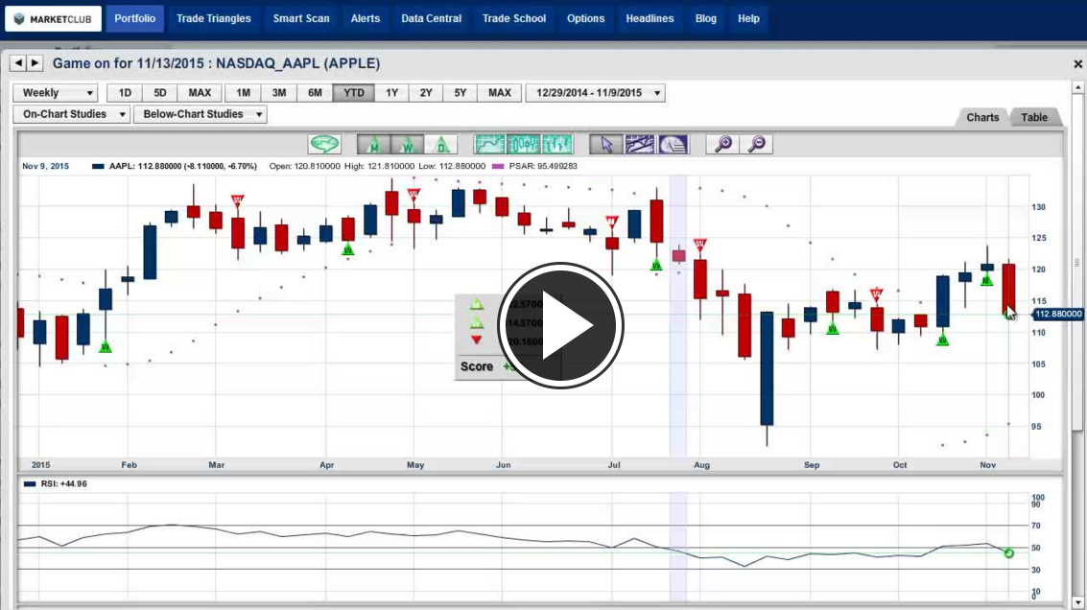The width and height of the screenshot is (1087, 610).
Task: Switch to candlestick chart style
Action: pos(524,144)
